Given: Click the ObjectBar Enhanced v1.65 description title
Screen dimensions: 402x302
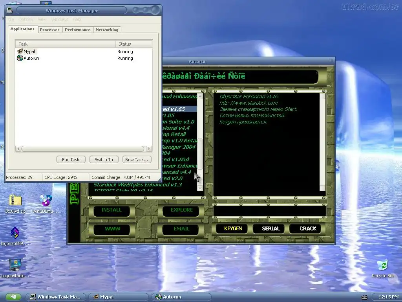Looking at the screenshot, I should coord(249,97).
